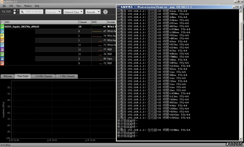Toggle the select-all checkbox in SSID header
This screenshot has width=244, height=147.
2,22
